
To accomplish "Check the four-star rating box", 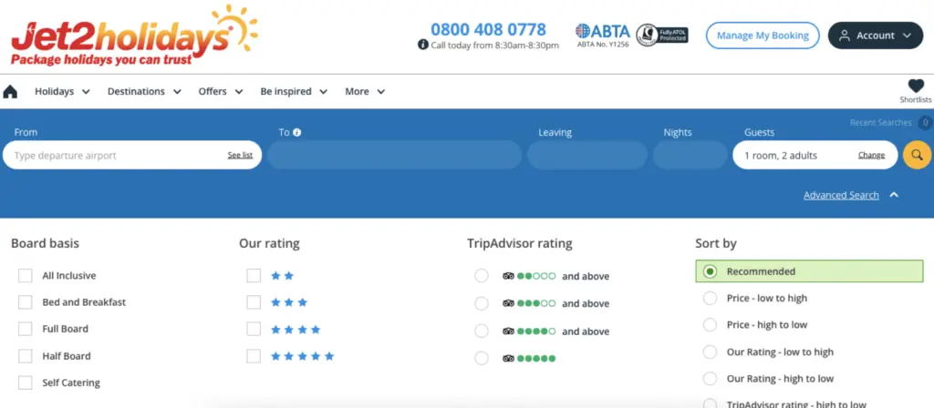I will 254,329.
